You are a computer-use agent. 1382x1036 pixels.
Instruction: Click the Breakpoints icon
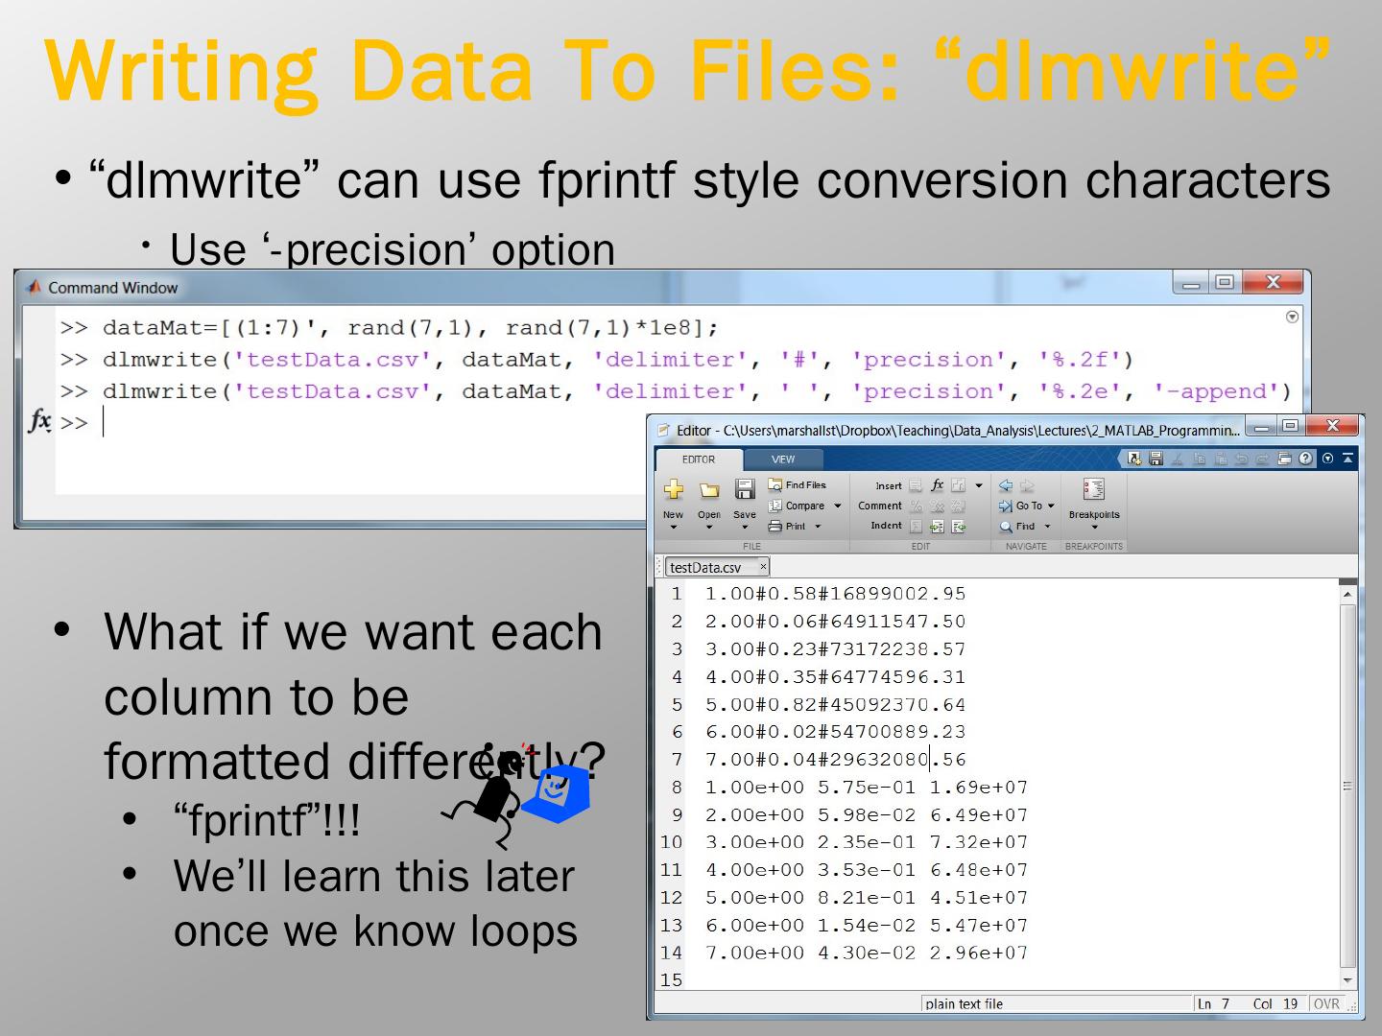point(1093,490)
